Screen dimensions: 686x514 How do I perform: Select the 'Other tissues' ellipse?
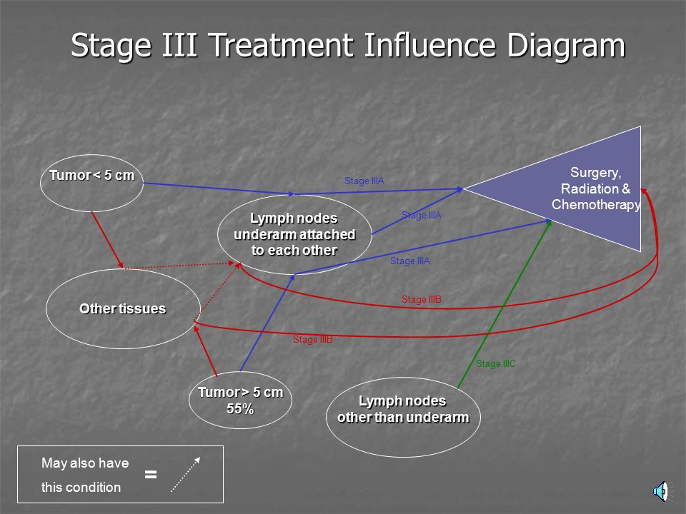coord(123,308)
